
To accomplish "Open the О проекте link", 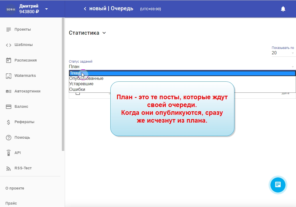I will 15,188.
